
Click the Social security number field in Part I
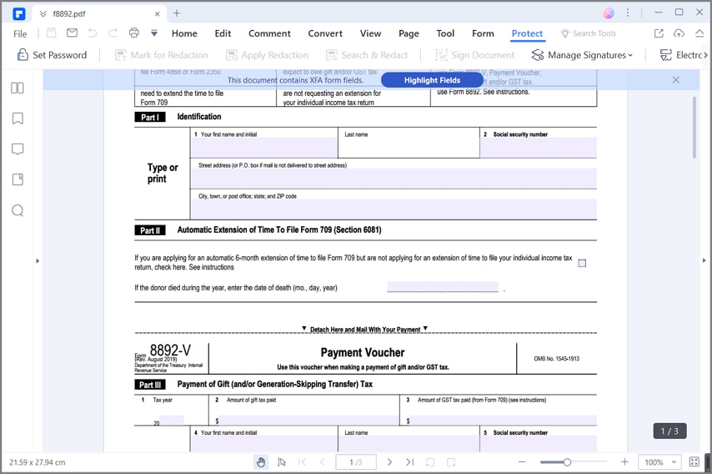coord(538,148)
